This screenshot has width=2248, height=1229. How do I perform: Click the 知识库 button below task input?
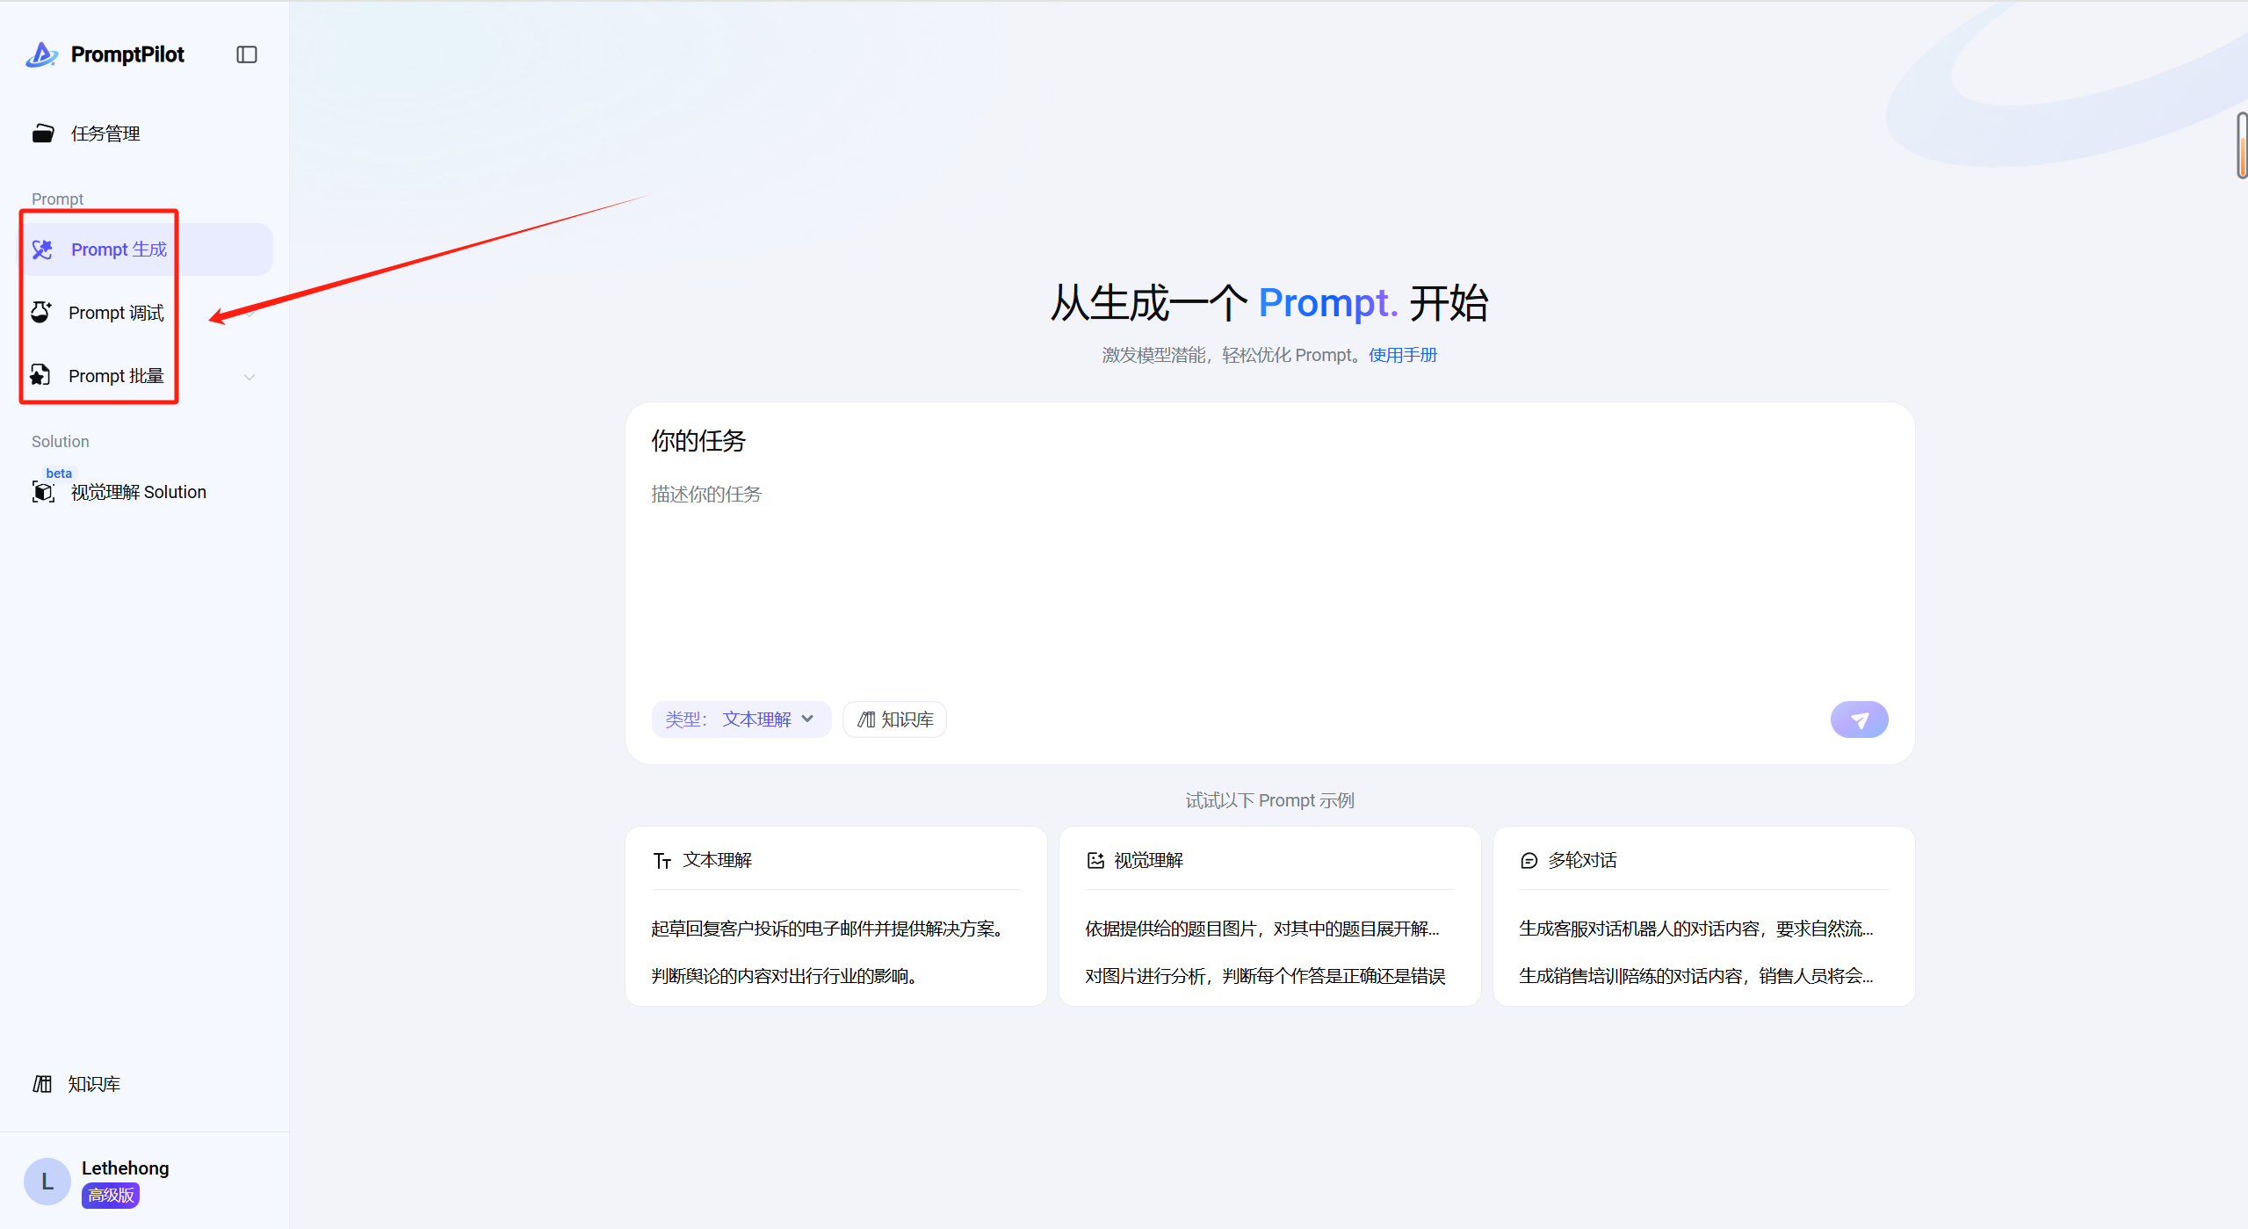[x=894, y=719]
